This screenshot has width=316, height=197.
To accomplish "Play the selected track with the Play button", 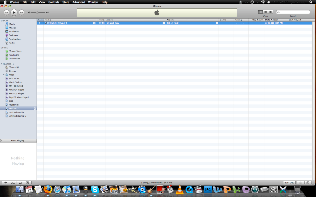I will (14, 13).
